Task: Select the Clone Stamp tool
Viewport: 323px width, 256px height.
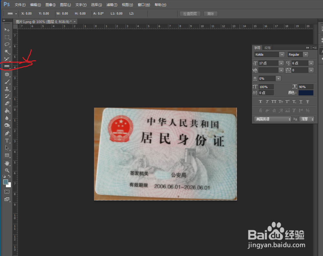Action: pyautogui.click(x=7, y=89)
